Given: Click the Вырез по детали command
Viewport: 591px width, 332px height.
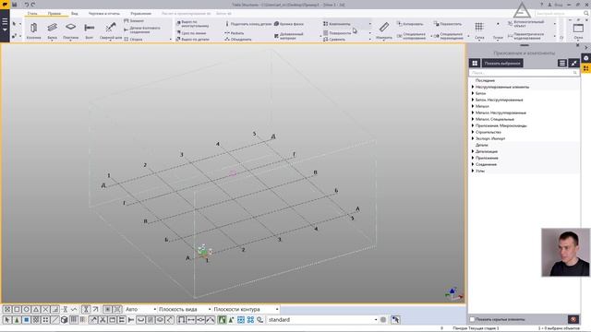Looking at the screenshot, I should click(x=193, y=39).
